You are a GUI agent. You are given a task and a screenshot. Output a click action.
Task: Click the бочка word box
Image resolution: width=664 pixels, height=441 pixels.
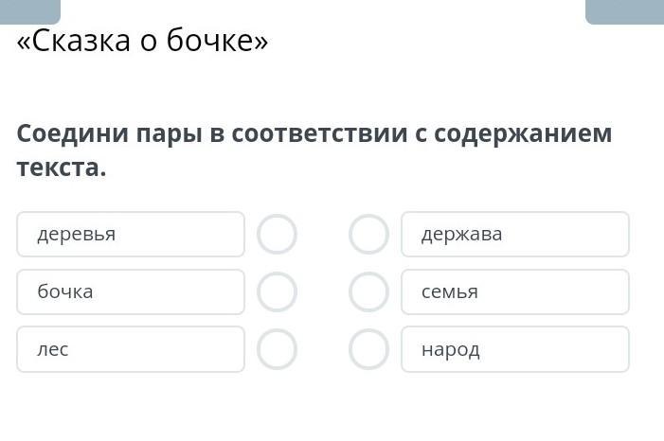coord(131,291)
